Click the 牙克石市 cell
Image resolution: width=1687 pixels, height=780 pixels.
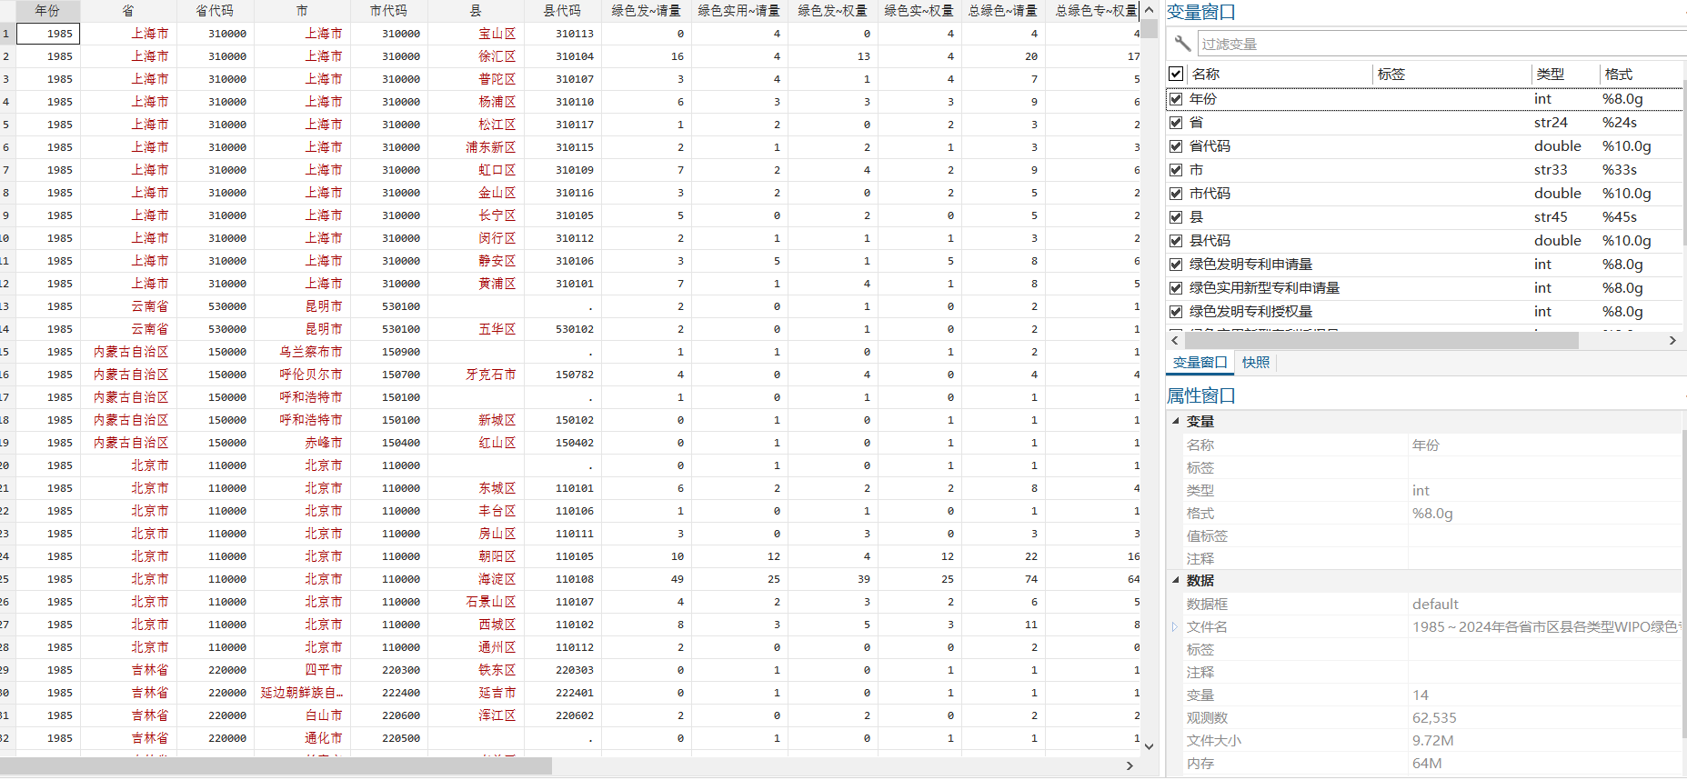point(477,375)
